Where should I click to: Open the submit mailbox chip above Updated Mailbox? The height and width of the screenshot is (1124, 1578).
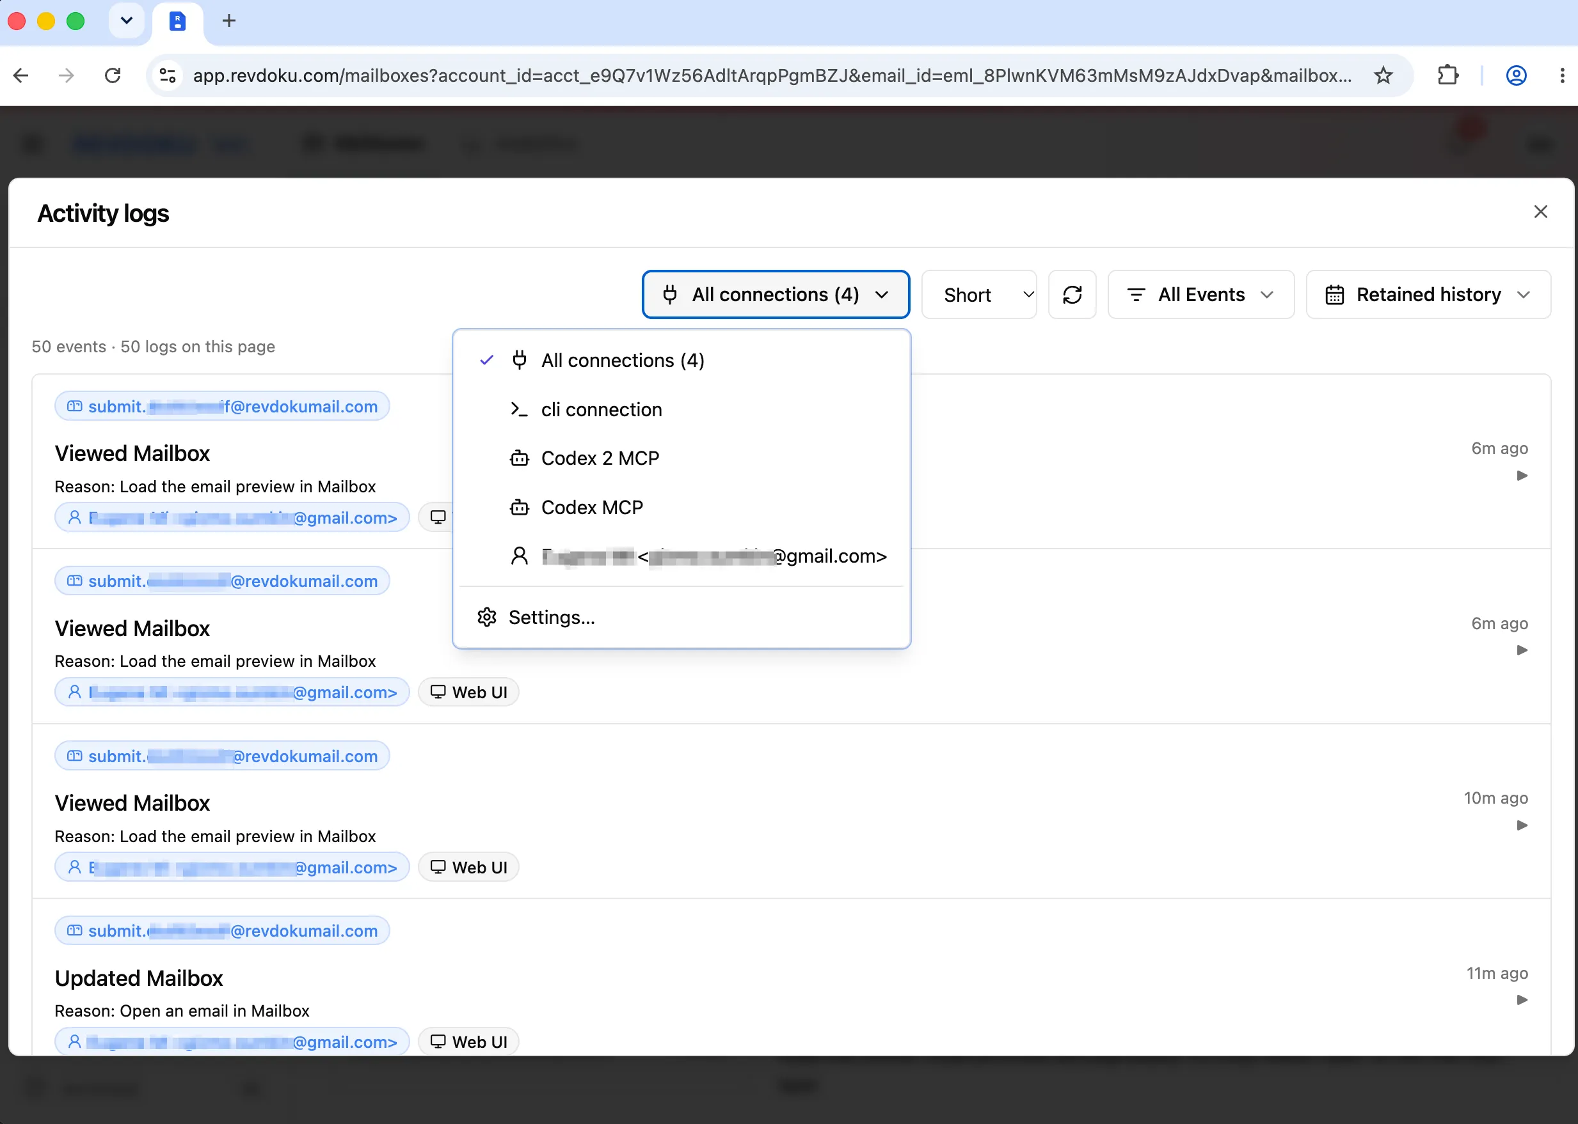pyautogui.click(x=222, y=931)
